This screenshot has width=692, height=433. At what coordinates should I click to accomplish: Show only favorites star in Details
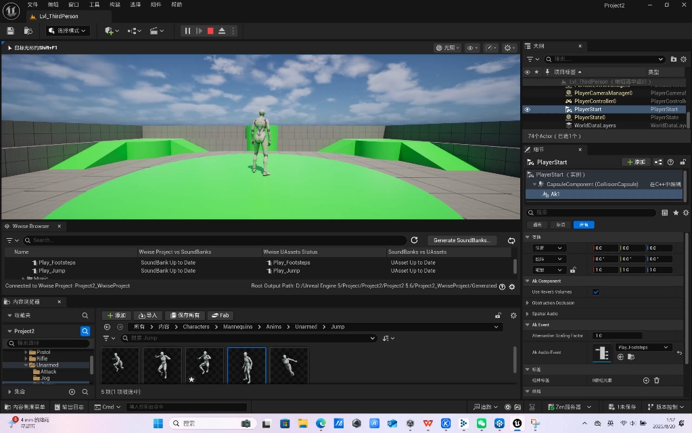coord(676,212)
